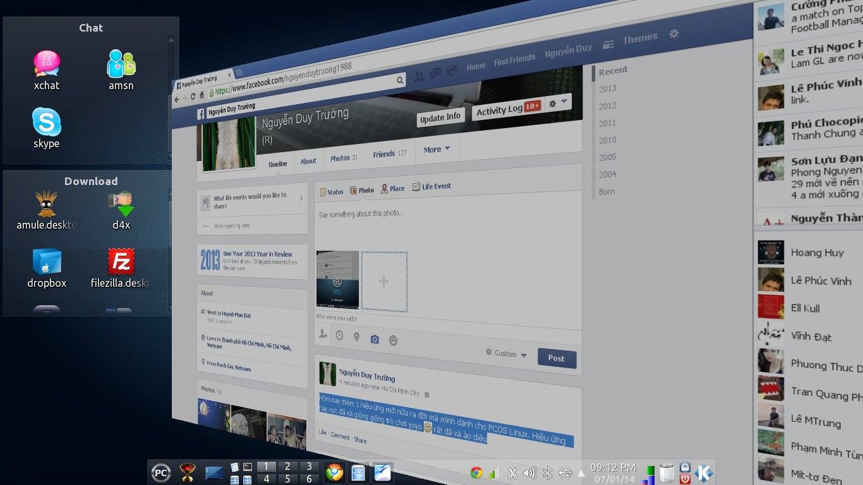This screenshot has height=485, width=863.
Task: Open the profile gear dropdown beside Activity Log
Action: [x=558, y=102]
